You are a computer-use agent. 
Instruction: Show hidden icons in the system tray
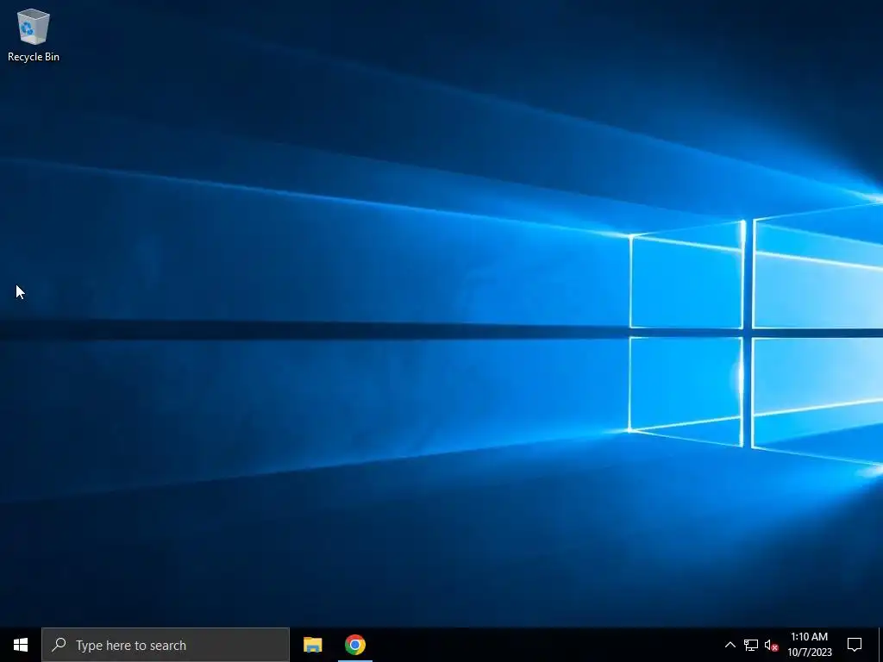[730, 645]
